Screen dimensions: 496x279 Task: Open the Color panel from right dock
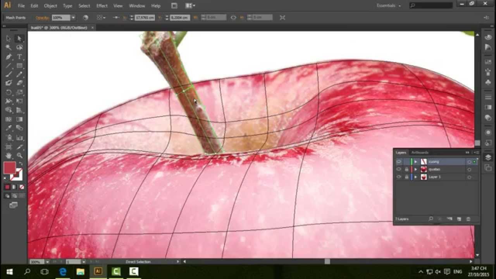[488, 38]
